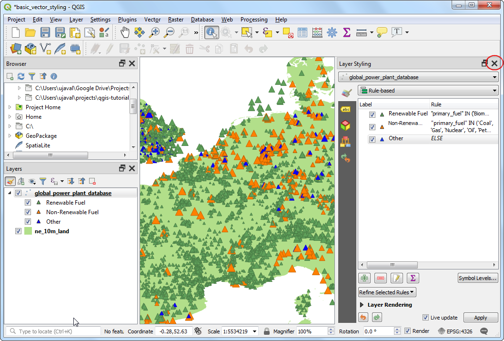Hide the ne_10m_land layer

tap(19, 231)
